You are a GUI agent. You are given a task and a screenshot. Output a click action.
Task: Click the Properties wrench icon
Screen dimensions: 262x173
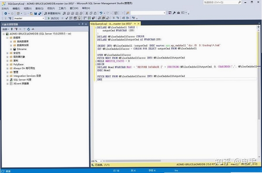pos(174,13)
